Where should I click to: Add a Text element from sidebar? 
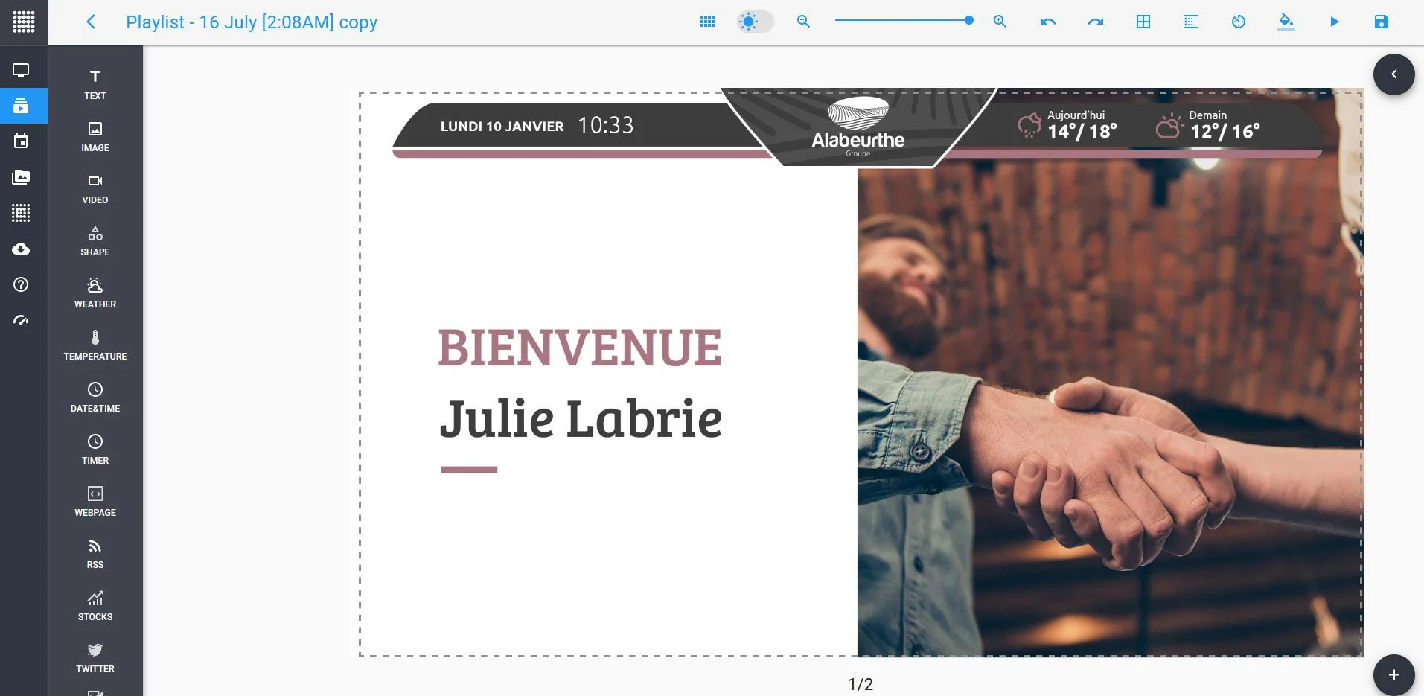tap(95, 85)
